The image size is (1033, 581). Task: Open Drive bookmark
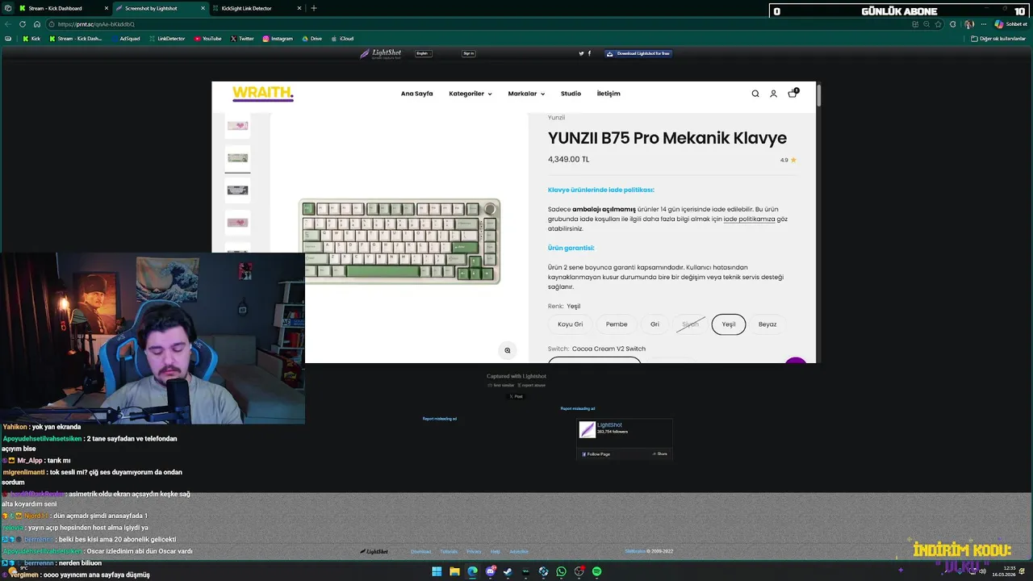tap(312, 39)
